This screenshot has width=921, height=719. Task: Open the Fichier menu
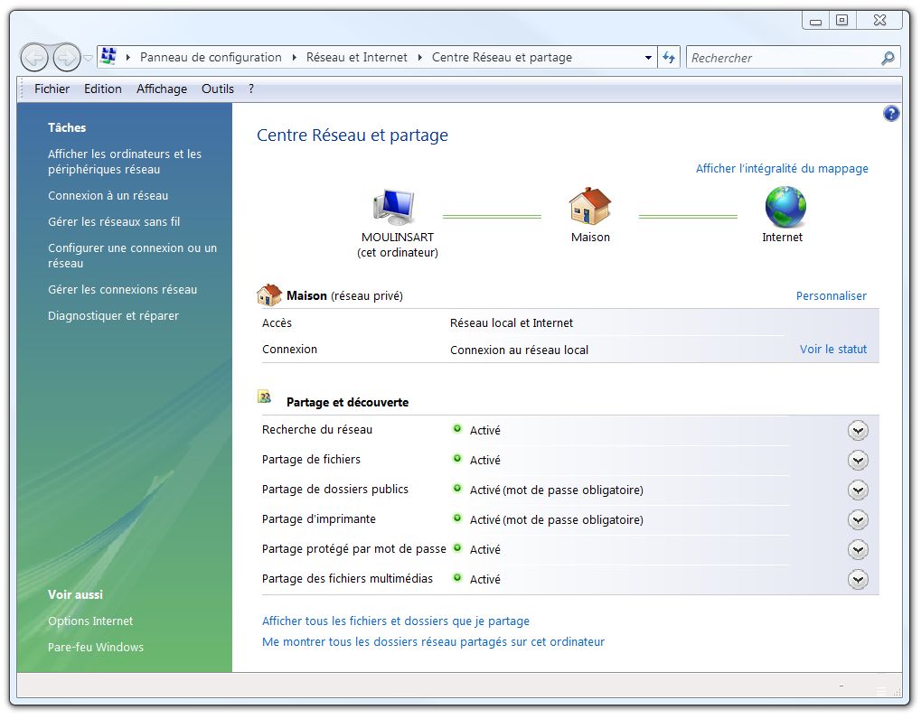(52, 89)
